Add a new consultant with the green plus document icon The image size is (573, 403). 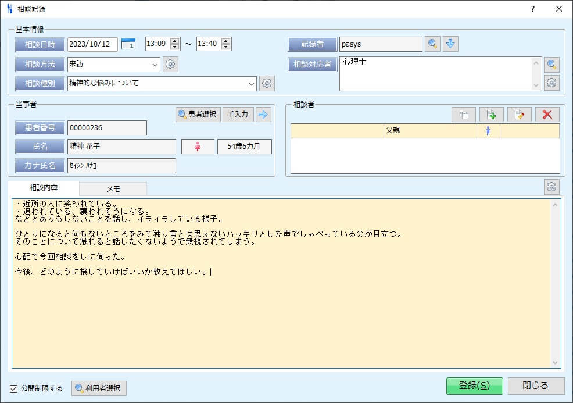coord(491,114)
